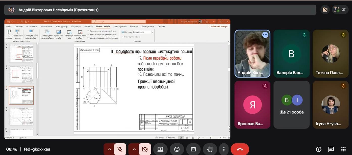Click the 65% zoom level
This screenshot has width=352, height=155.
tap(224, 138)
